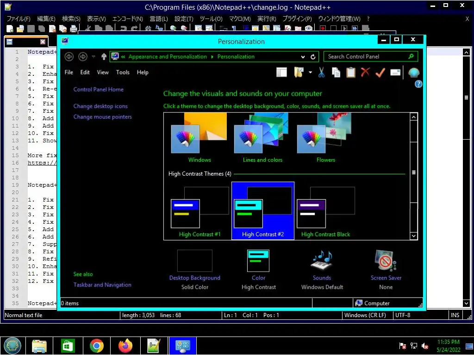Screen dimensions: 474x355
Task: Toggle INS insert mode in status bar
Action: (x=455, y=315)
